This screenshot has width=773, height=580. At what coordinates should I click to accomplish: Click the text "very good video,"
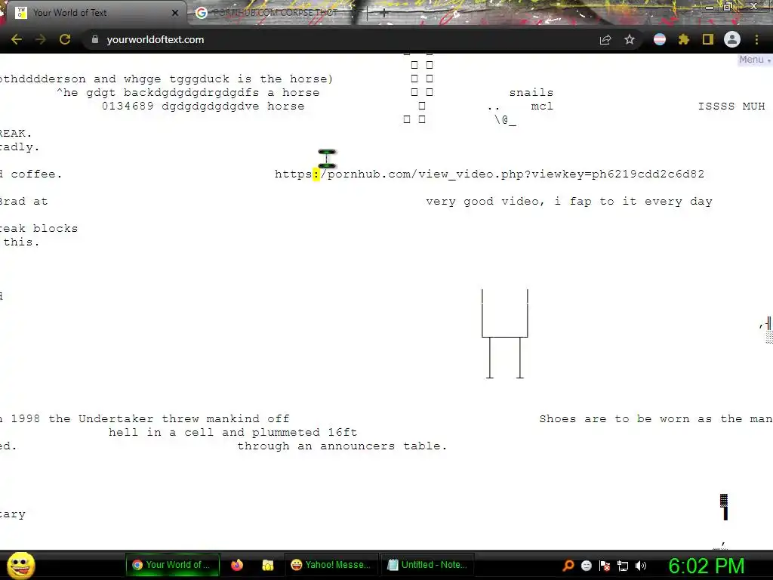click(485, 201)
